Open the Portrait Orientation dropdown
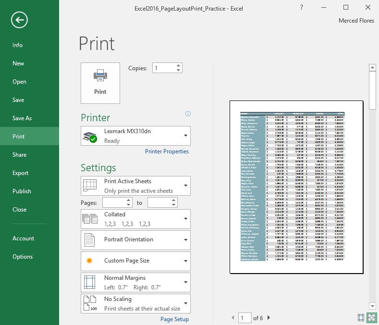The width and height of the screenshot is (379, 325). (x=135, y=239)
